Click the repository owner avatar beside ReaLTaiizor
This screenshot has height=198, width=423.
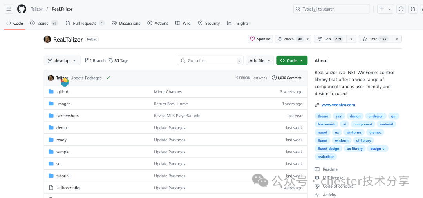click(x=47, y=39)
